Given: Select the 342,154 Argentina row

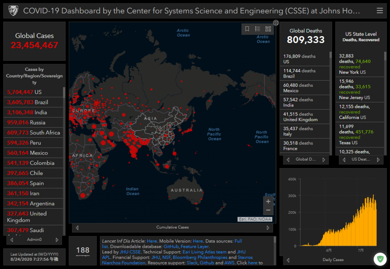Looking at the screenshot, I should click(x=34, y=204).
